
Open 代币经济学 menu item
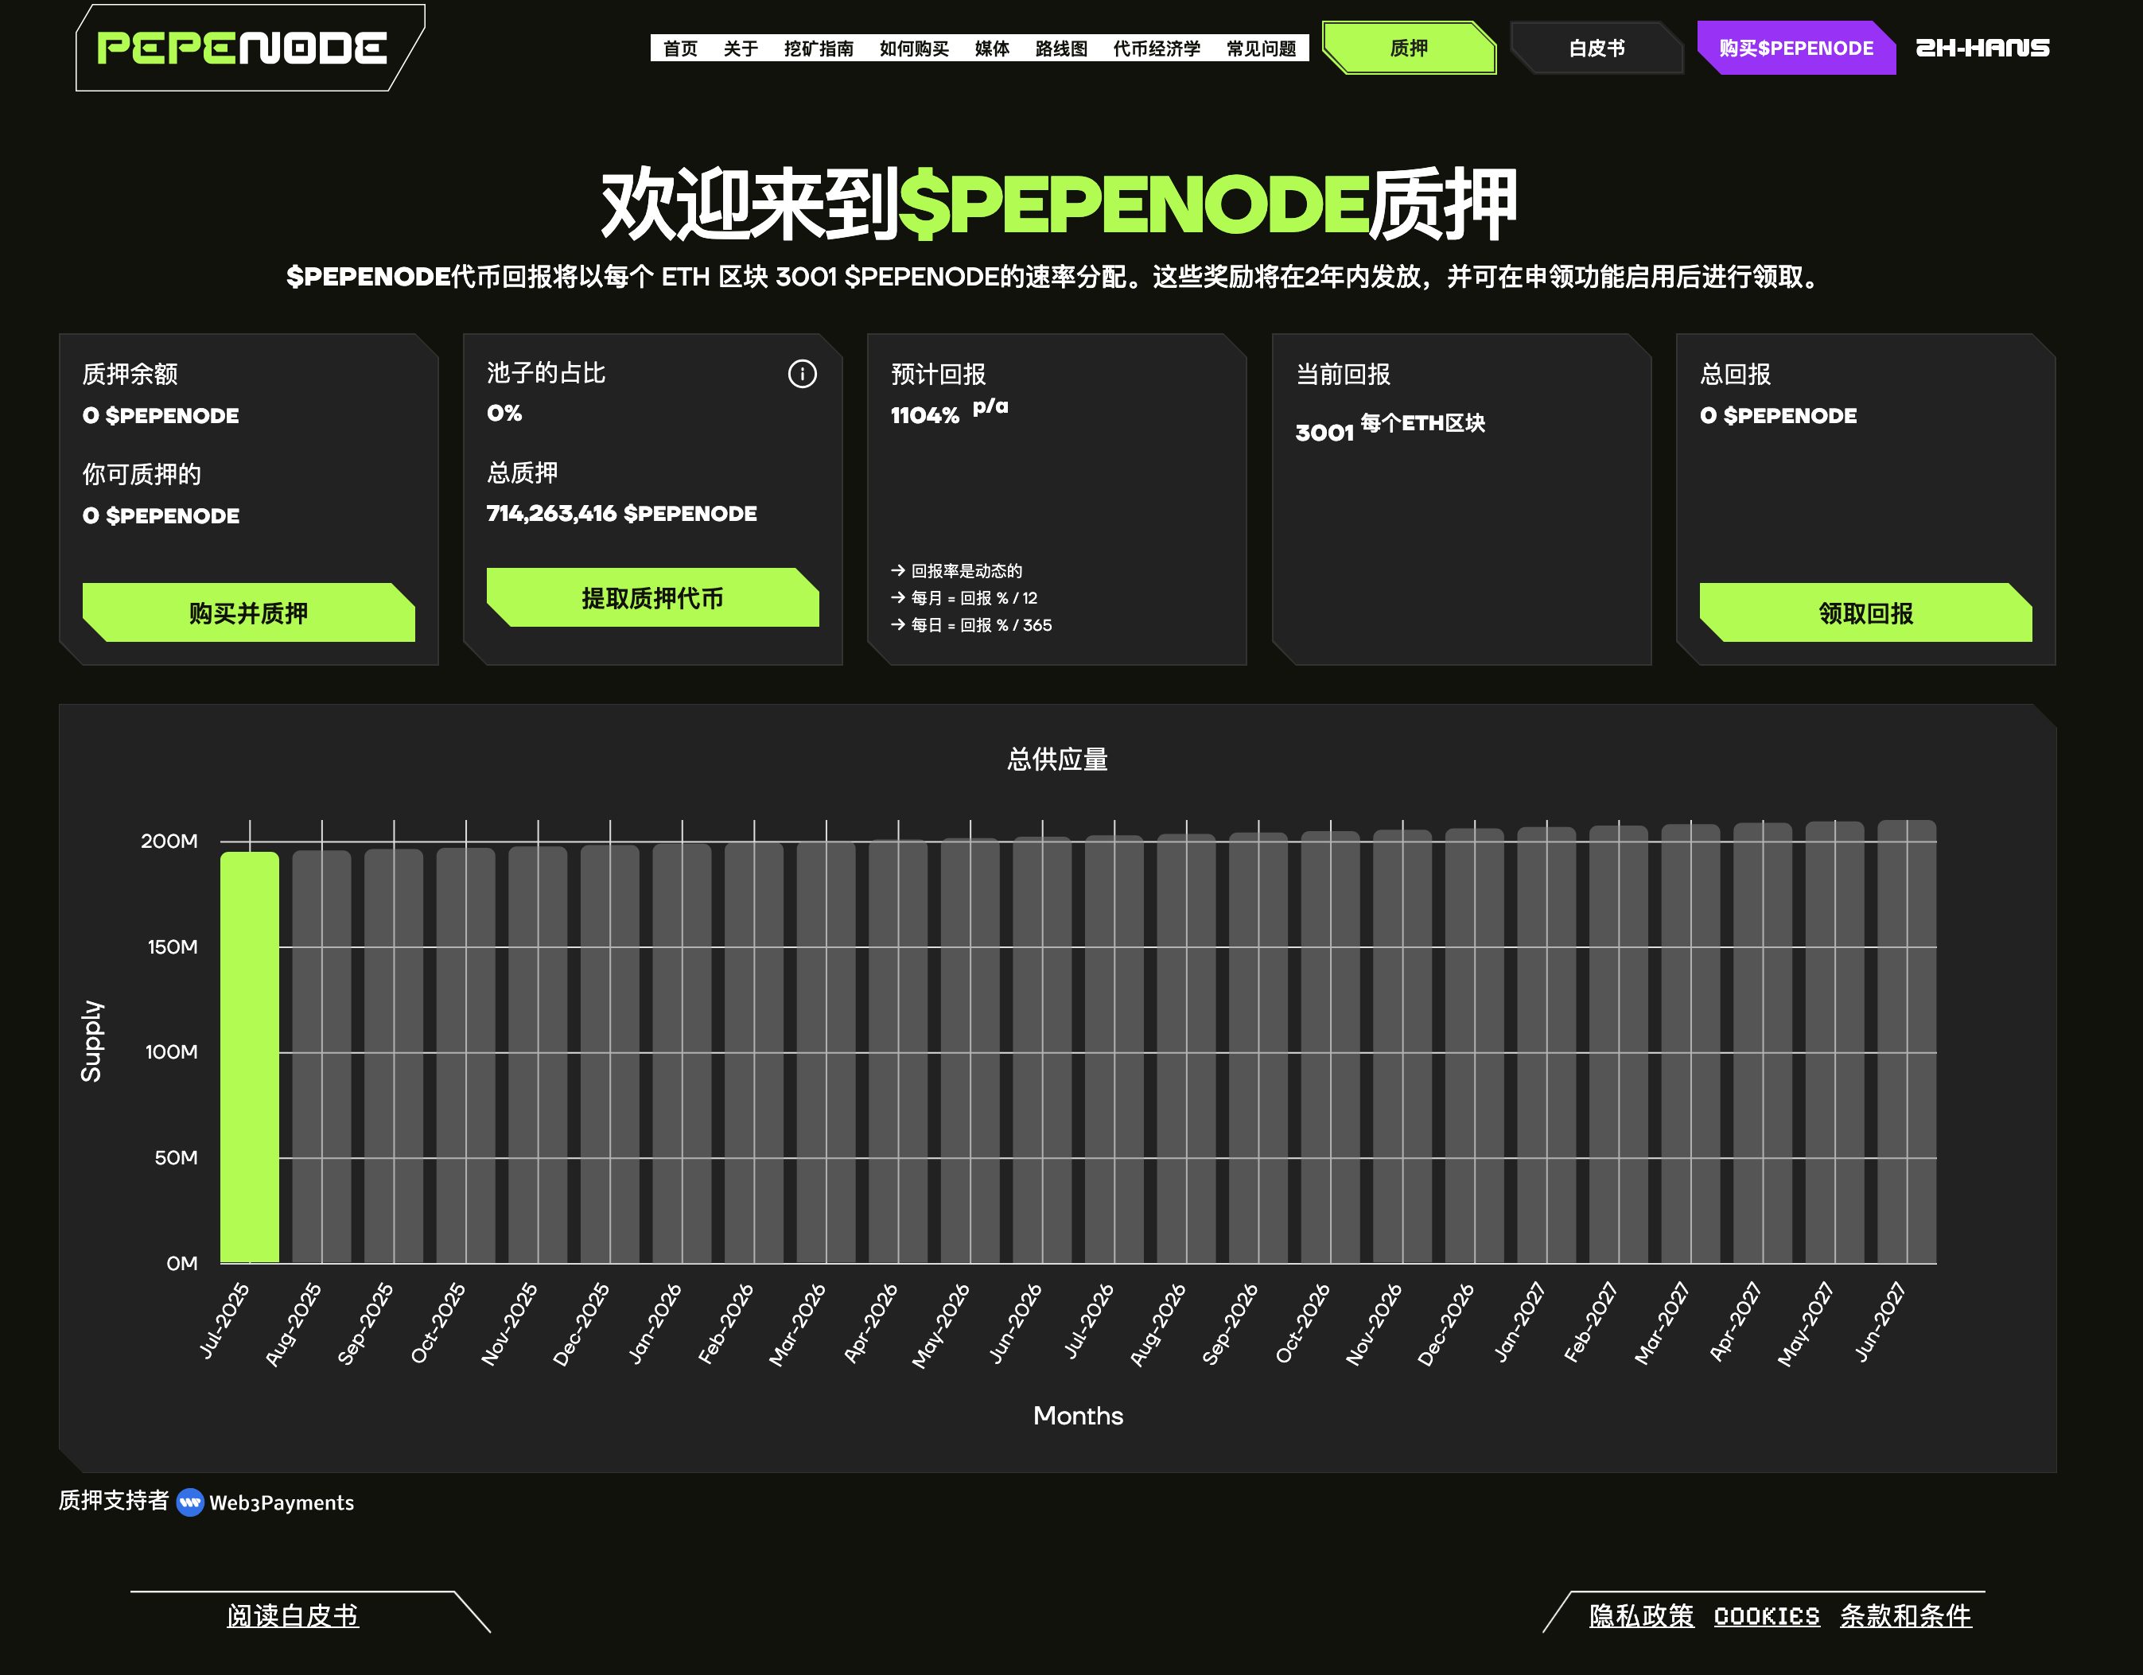coord(1156,49)
